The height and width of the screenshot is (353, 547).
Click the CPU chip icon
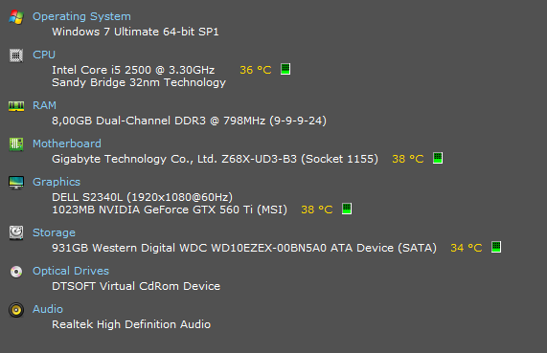point(16,55)
